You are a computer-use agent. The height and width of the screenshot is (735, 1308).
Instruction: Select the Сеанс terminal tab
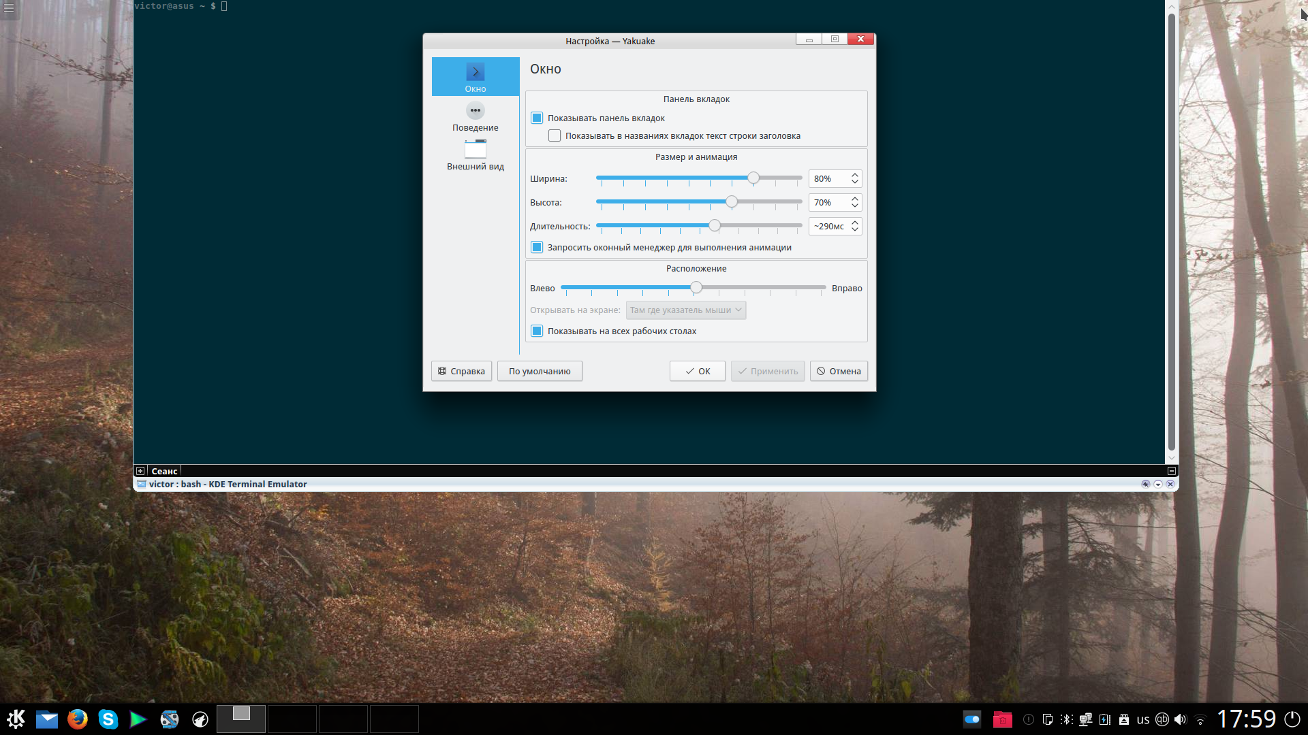coord(164,471)
